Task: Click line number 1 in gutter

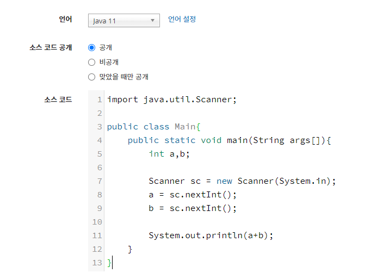Action: coord(100,100)
